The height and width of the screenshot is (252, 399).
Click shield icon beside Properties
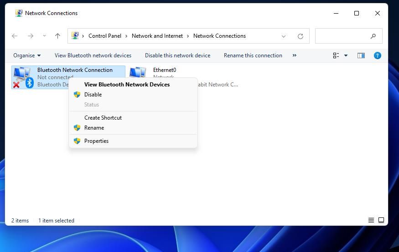pyautogui.click(x=77, y=141)
